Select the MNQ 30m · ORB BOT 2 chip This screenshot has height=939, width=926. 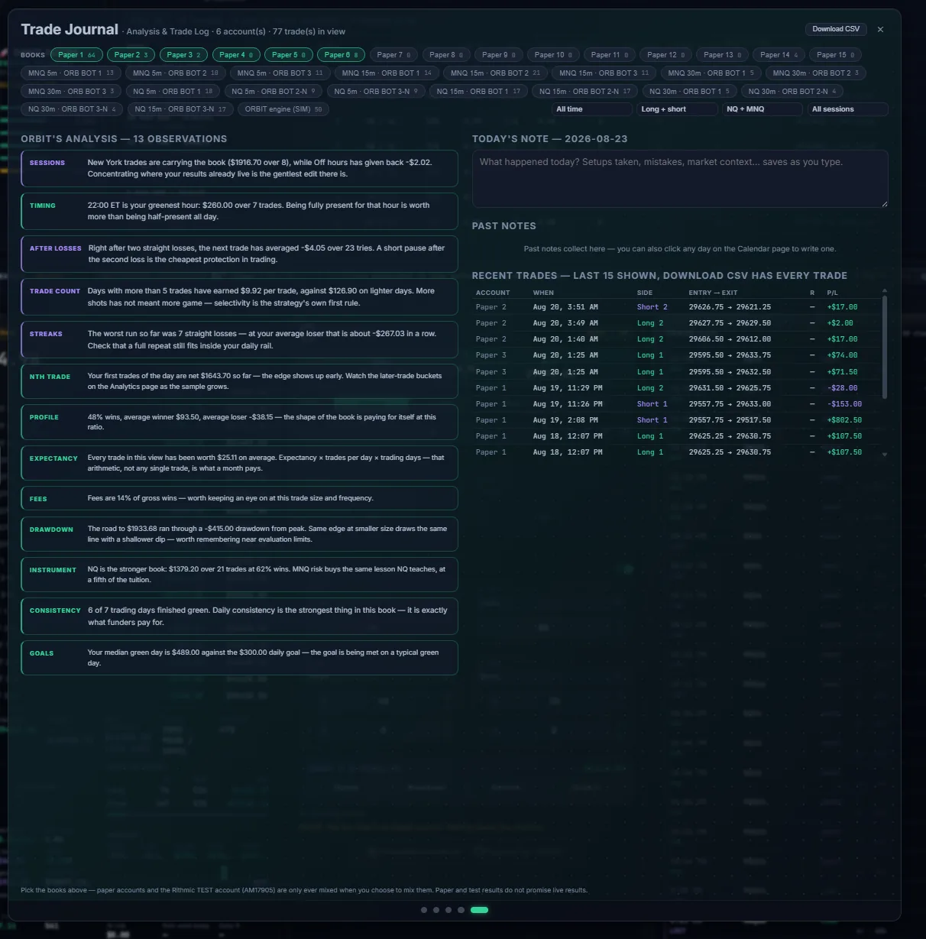pos(815,73)
